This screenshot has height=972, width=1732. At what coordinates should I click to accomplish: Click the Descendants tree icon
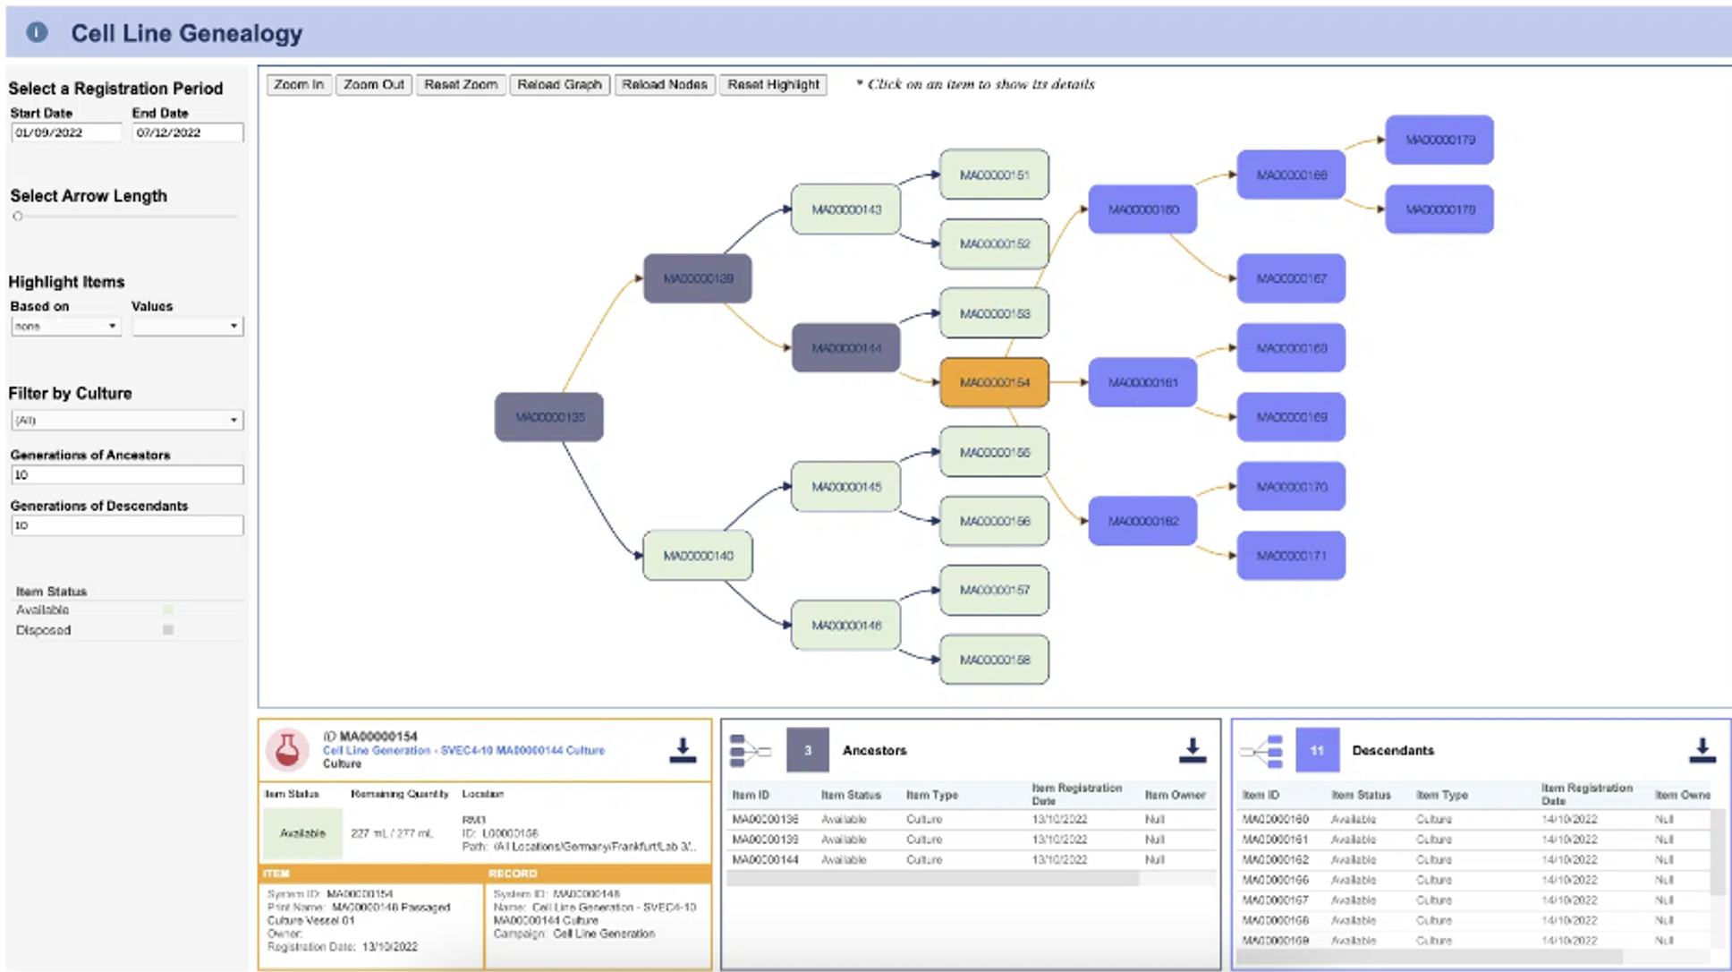[1261, 751]
